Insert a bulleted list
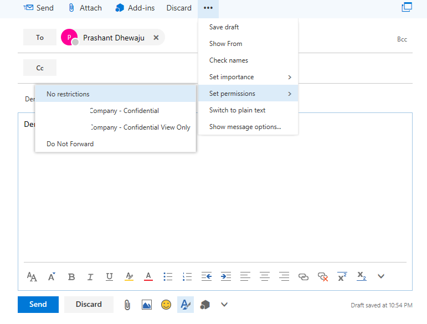This screenshot has width=427, height=324. point(168,276)
